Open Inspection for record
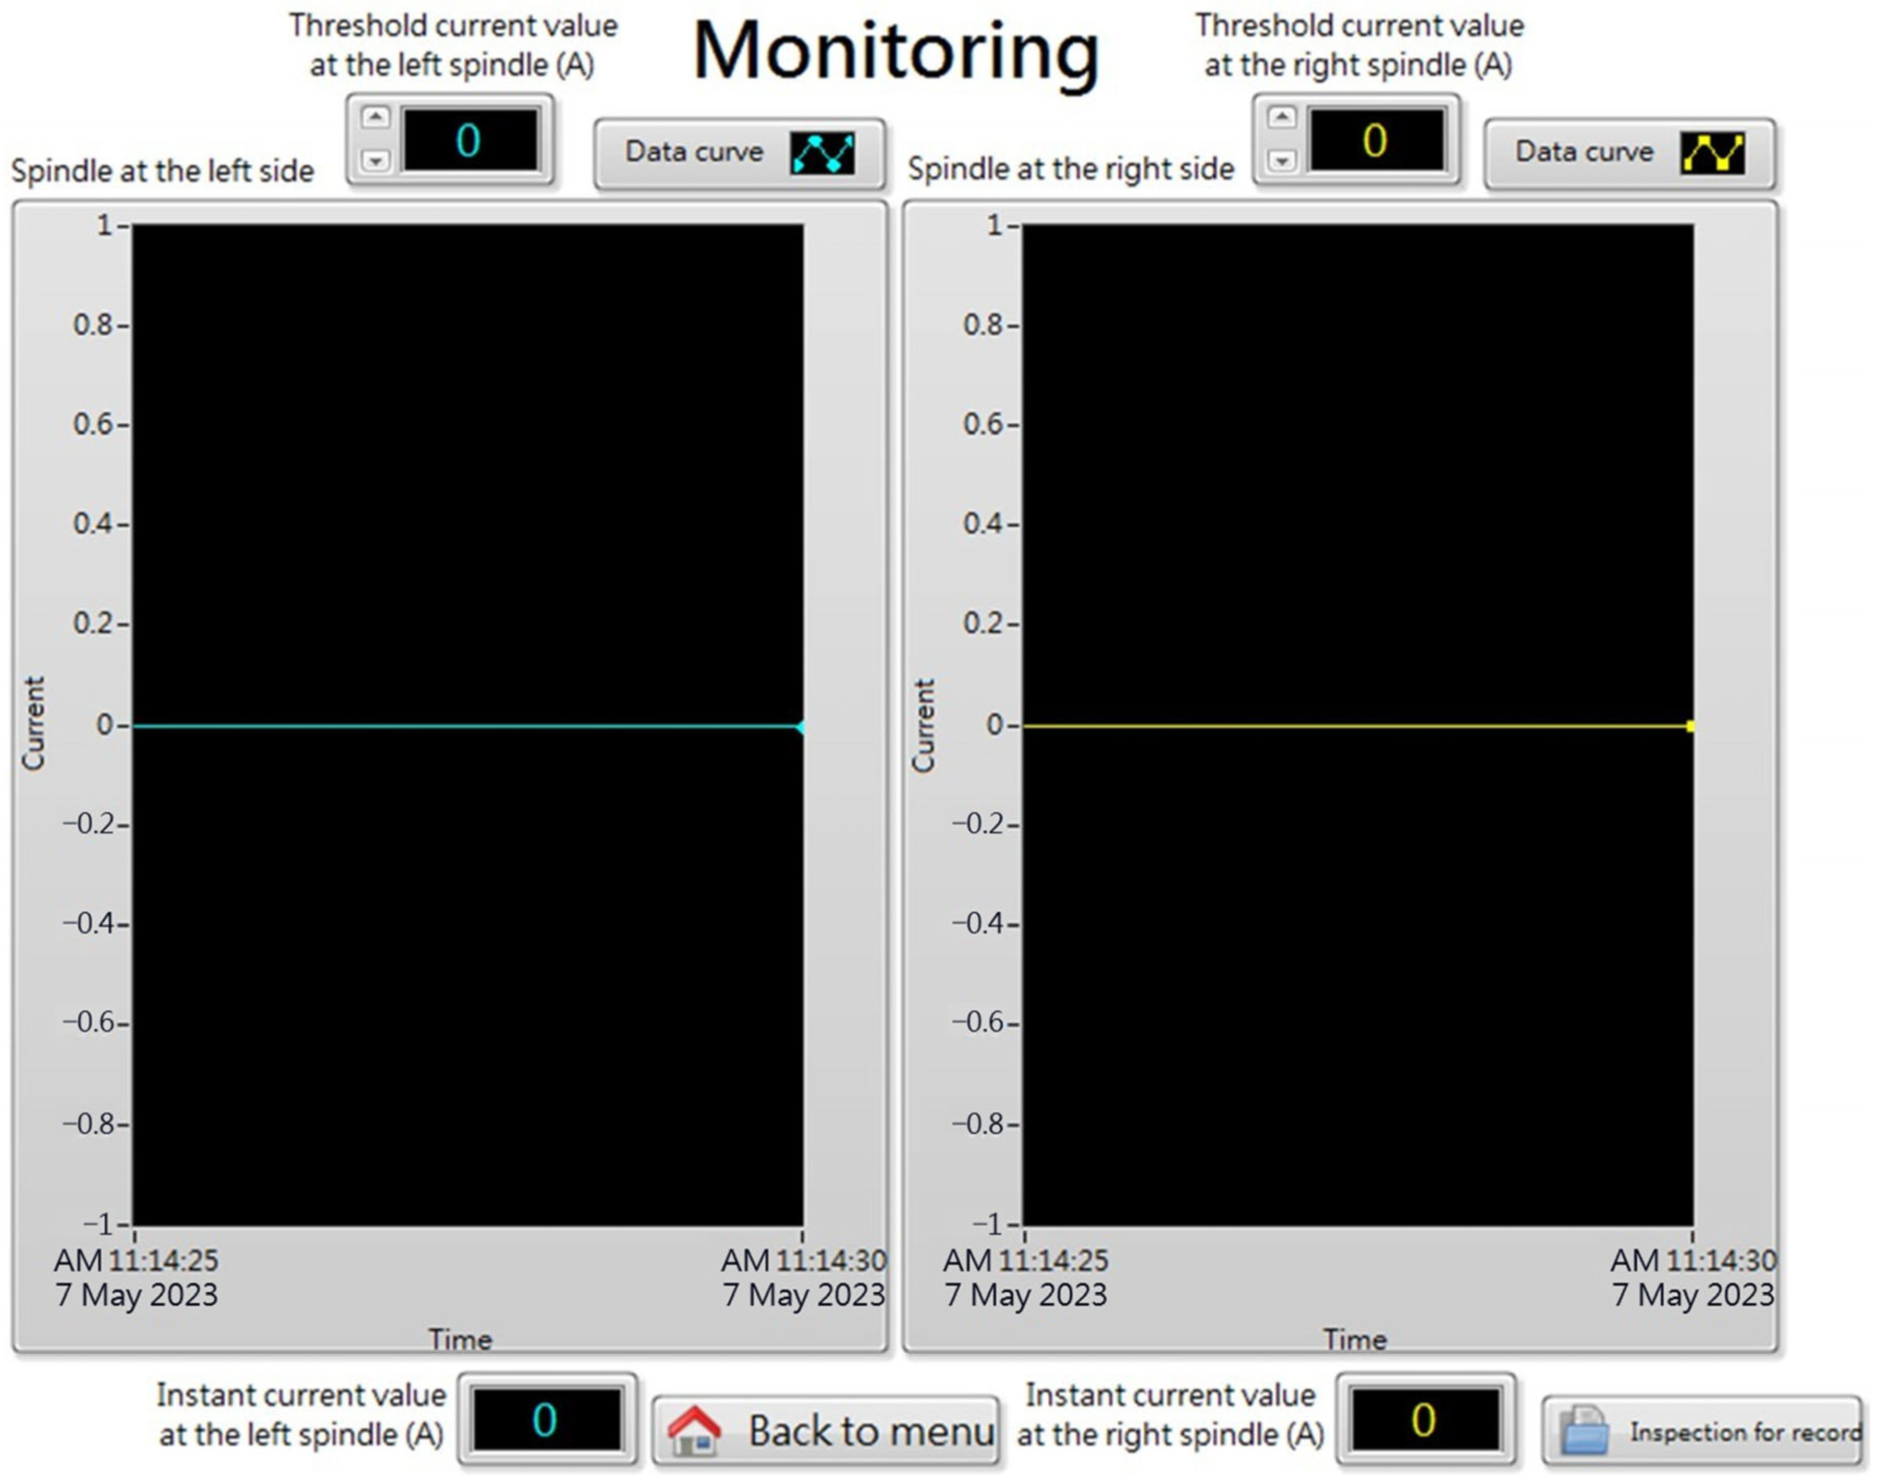 [1702, 1431]
